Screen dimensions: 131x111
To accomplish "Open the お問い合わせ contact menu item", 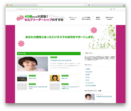I will coord(109,18).
